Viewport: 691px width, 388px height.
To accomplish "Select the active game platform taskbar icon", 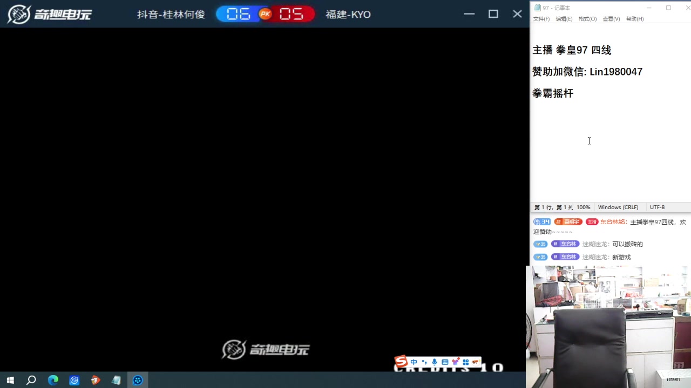I will (x=138, y=380).
